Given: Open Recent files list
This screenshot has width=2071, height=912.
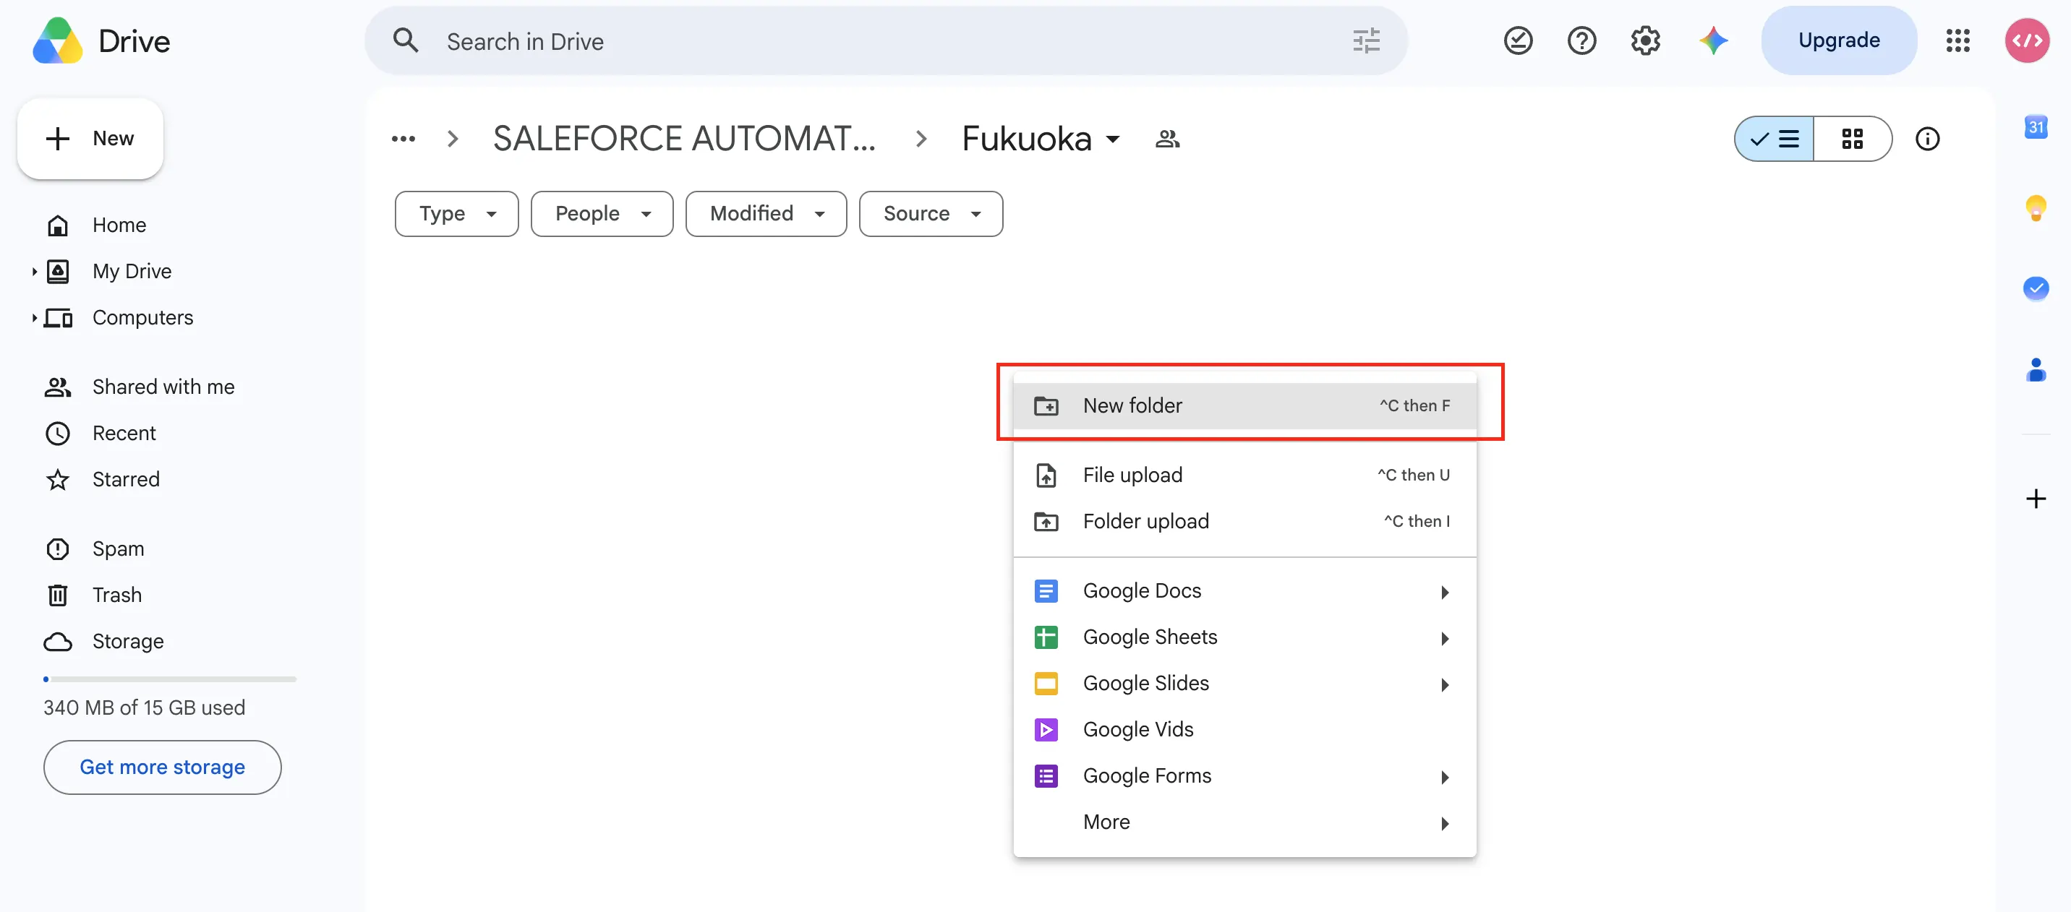Looking at the screenshot, I should pos(124,434).
